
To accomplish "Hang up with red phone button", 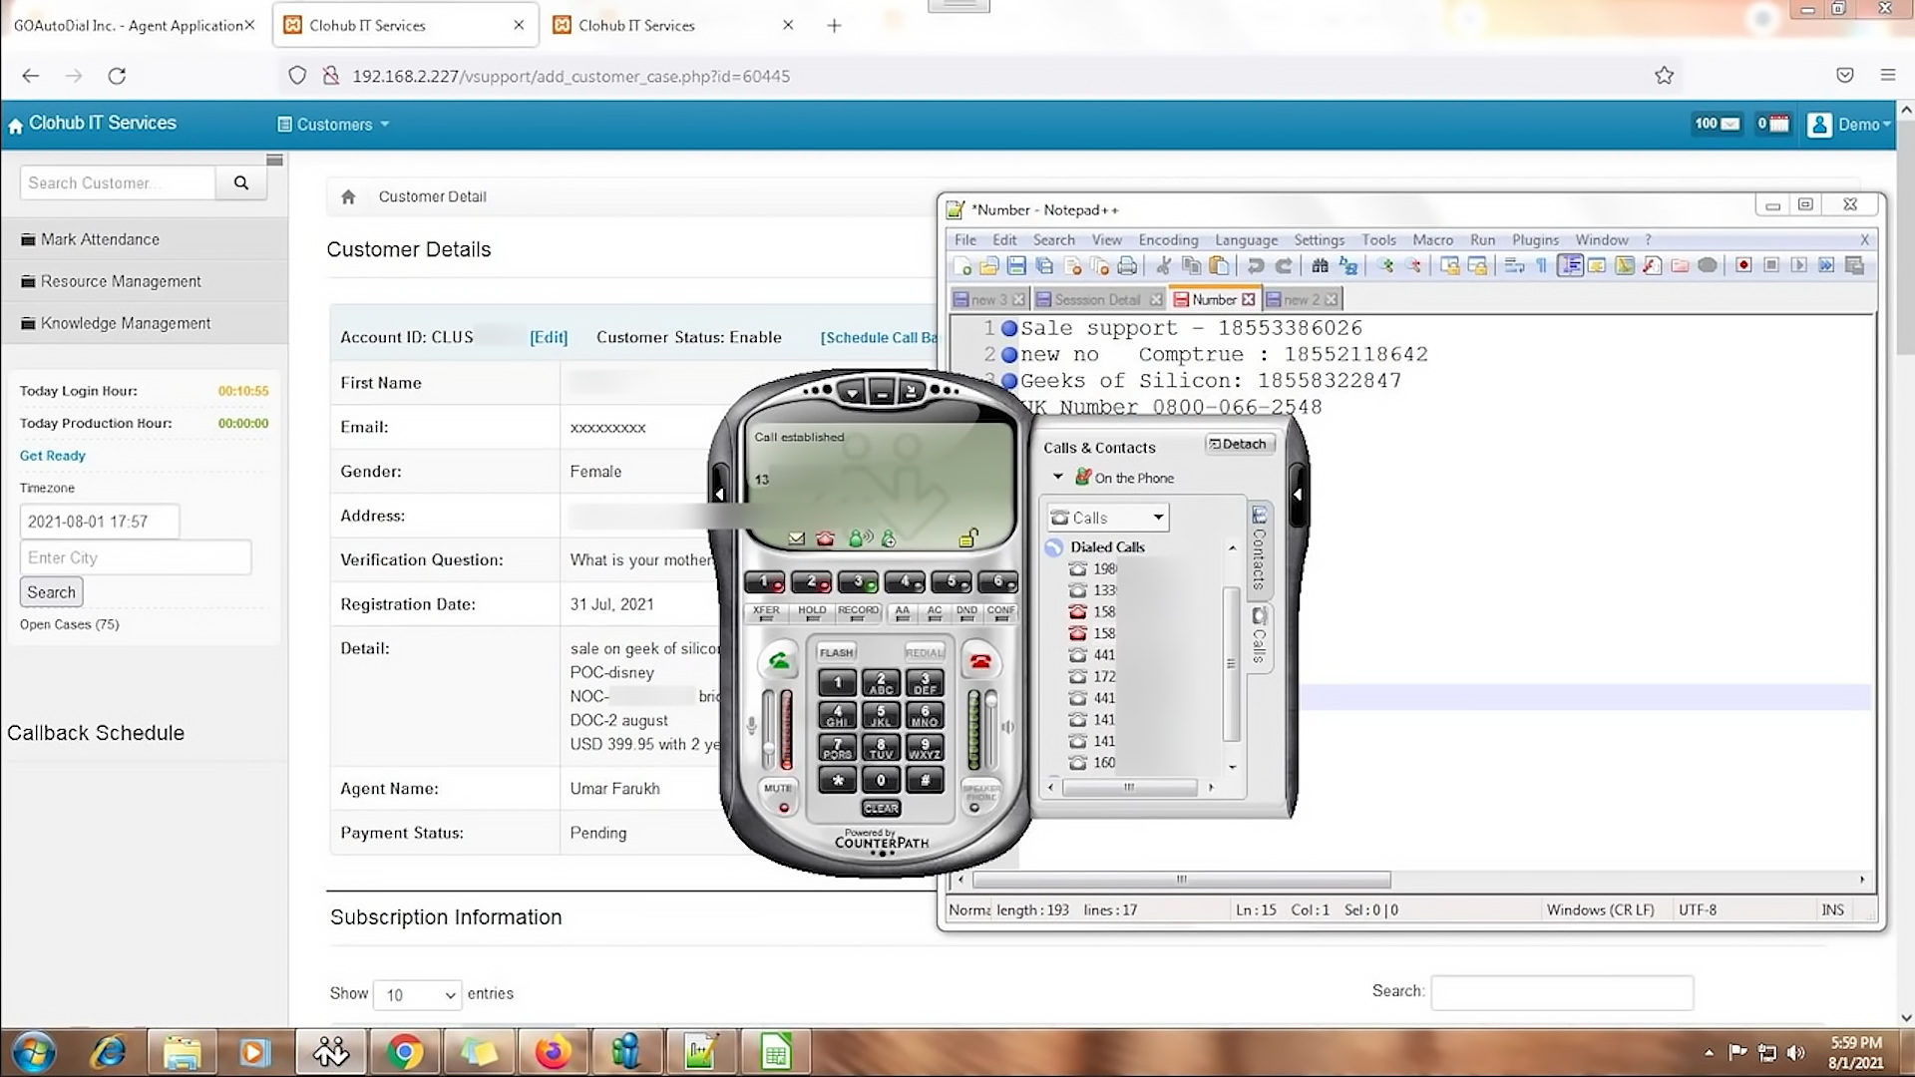I will (x=980, y=661).
